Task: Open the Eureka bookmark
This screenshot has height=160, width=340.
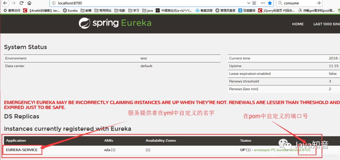Action: [x=70, y=10]
